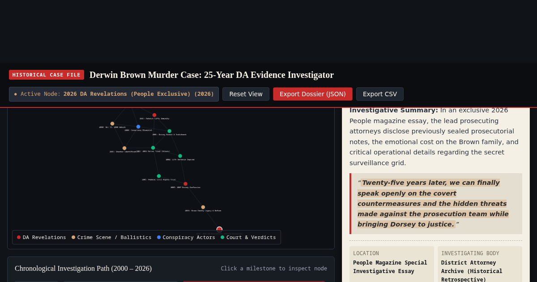The width and height of the screenshot is (537, 282).
Task: Click 'People Magazine Special Investigative Essay' text
Action: click(390, 267)
